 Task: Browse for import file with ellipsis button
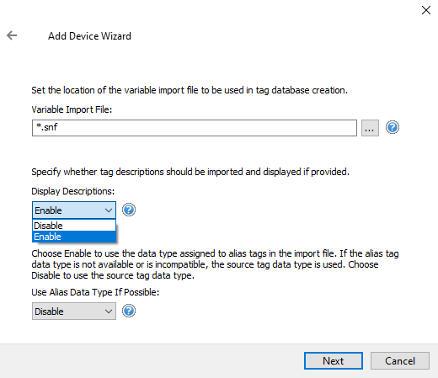(x=370, y=128)
